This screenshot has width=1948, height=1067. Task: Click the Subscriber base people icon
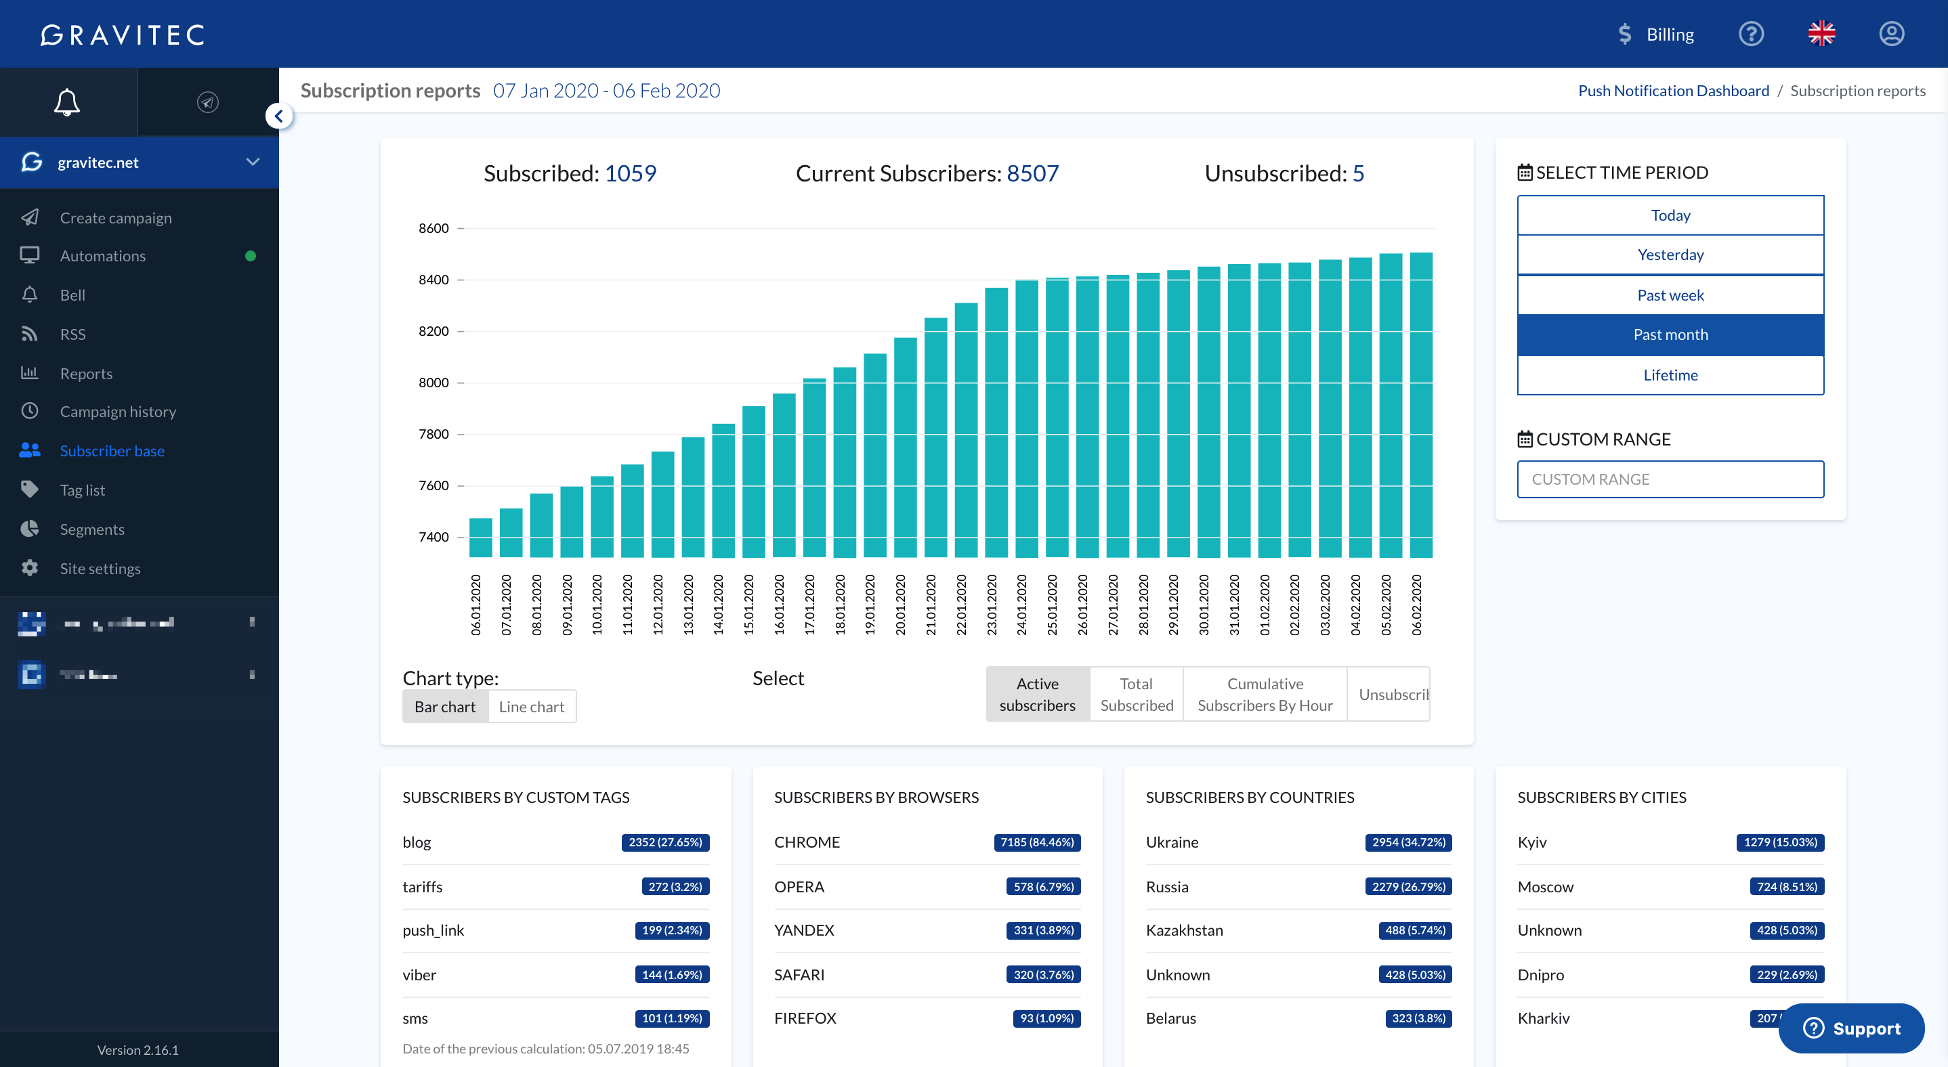coord(30,450)
